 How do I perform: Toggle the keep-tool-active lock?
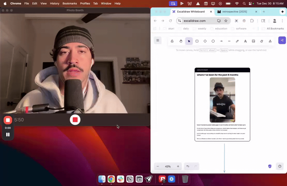click(x=172, y=41)
